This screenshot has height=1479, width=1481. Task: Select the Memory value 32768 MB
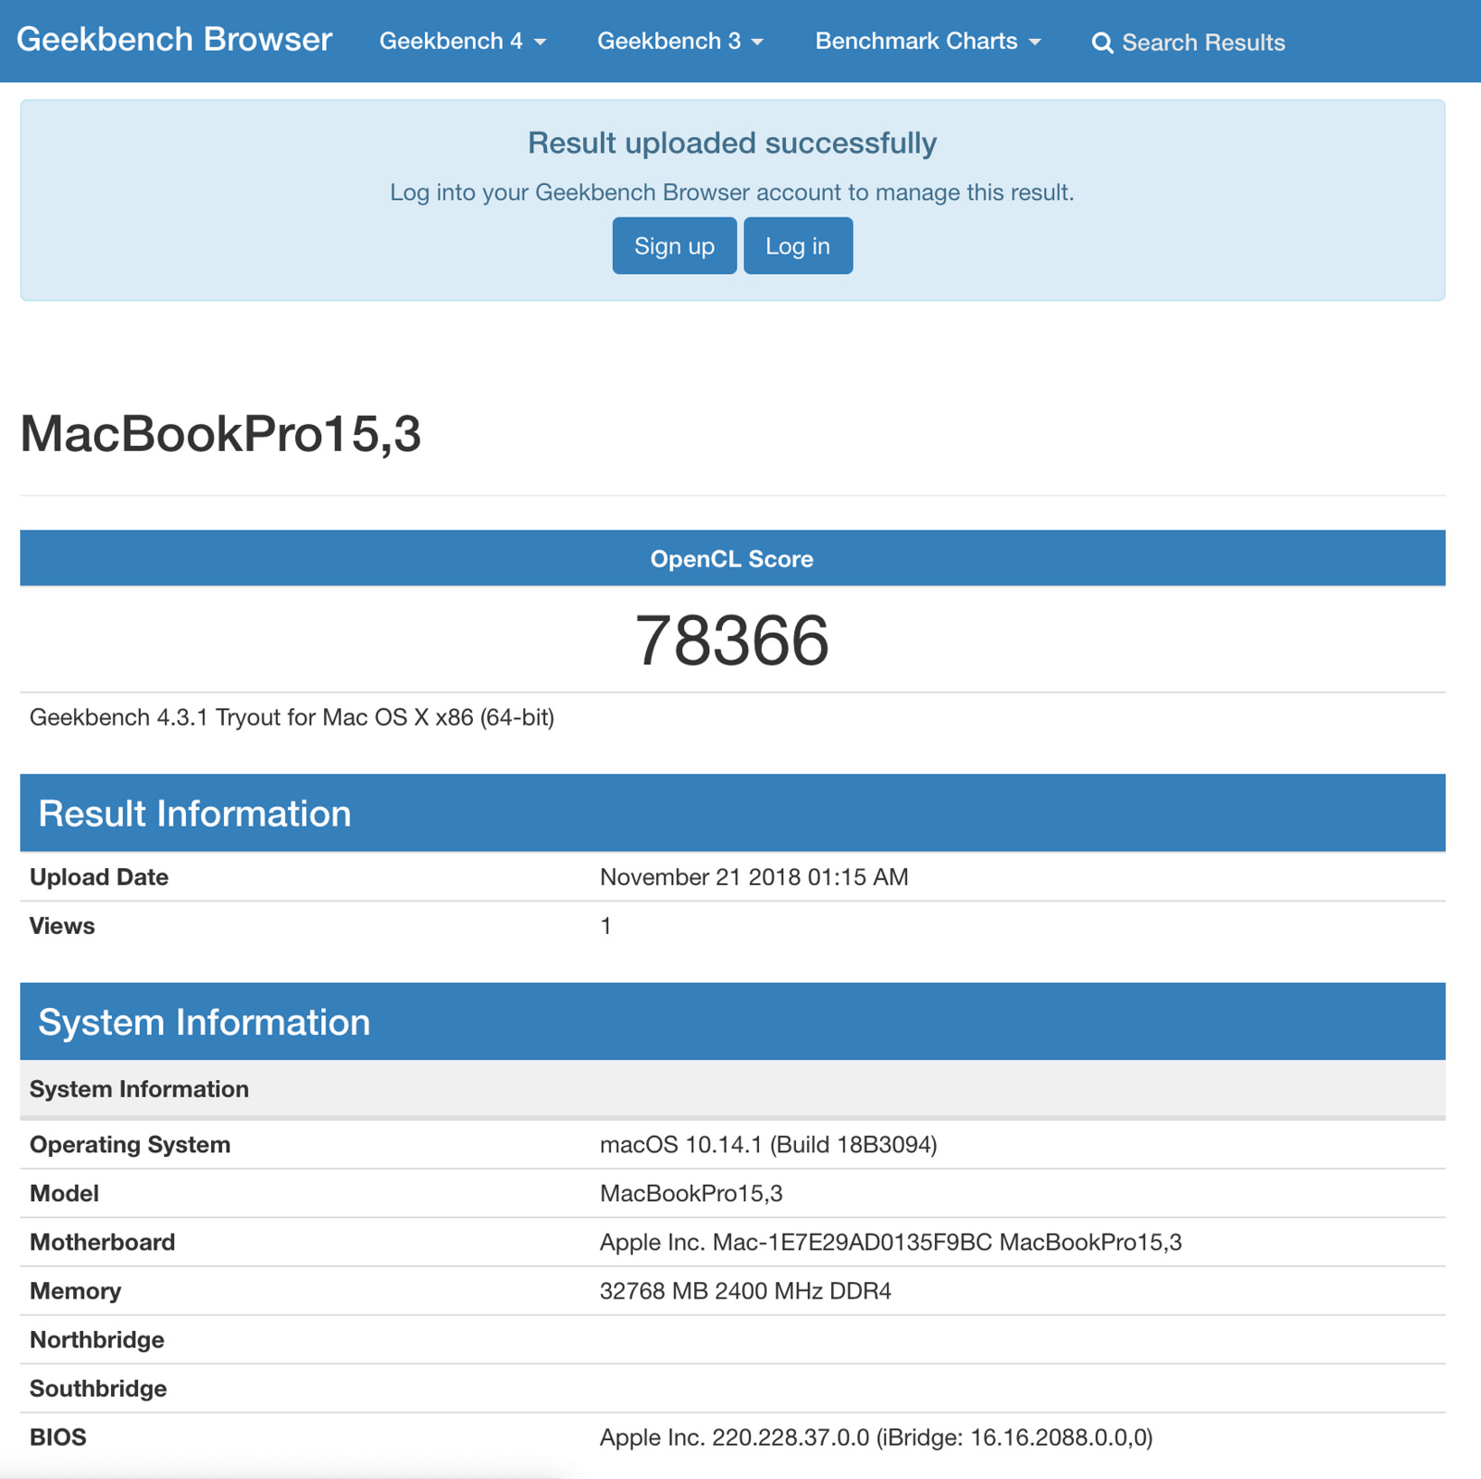(745, 1291)
